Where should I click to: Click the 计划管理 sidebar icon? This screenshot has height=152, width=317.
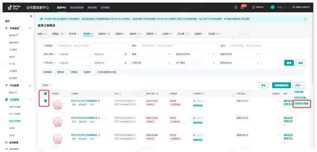click(7, 85)
